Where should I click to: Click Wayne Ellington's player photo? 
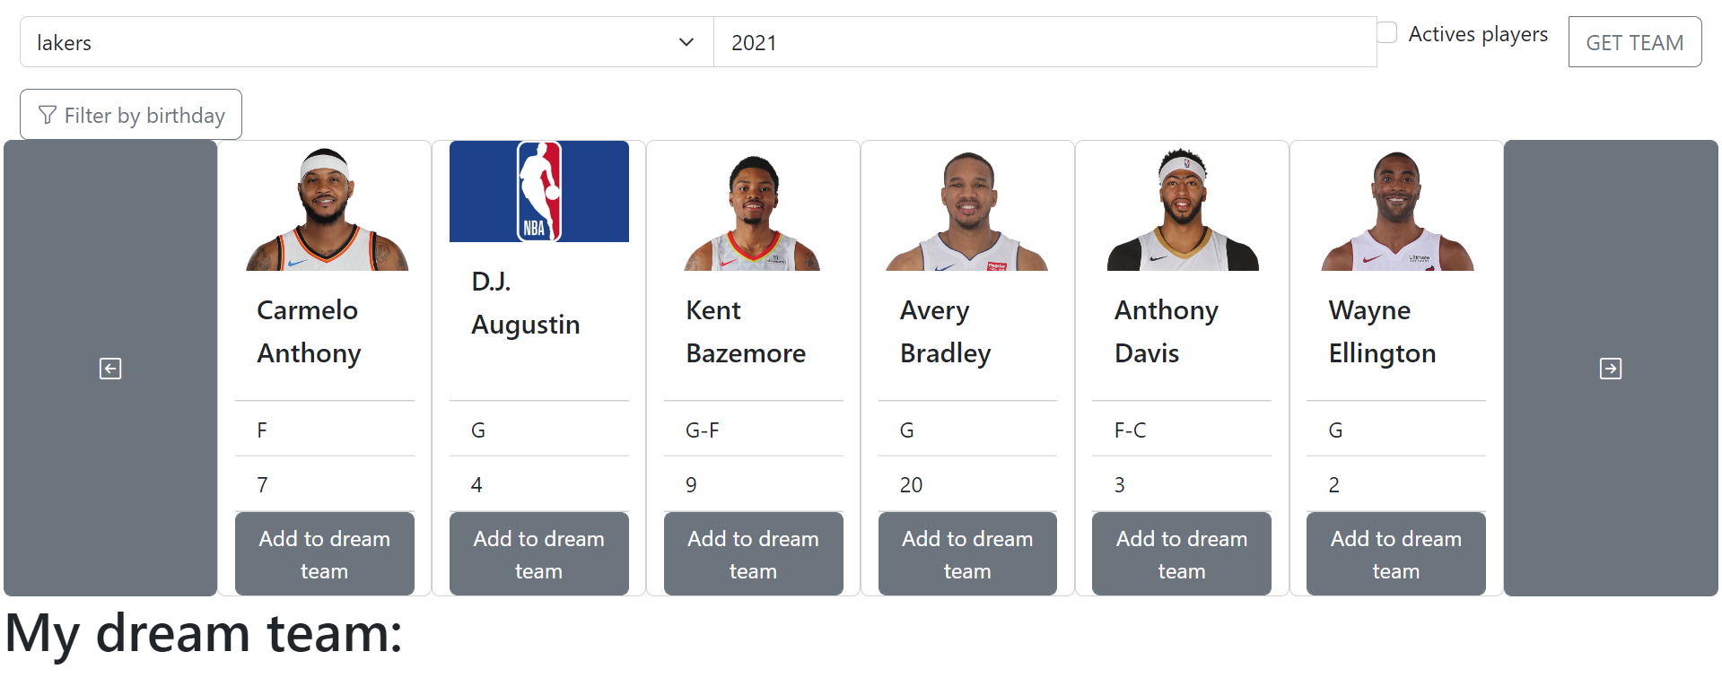(1395, 206)
